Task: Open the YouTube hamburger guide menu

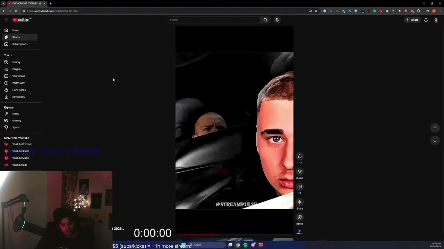Action: 6,20
